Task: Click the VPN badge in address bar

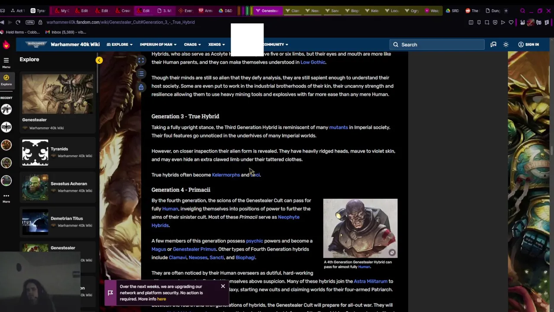Action: coord(30,22)
